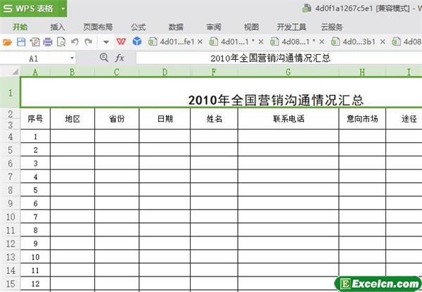Close the 4d0...3b1 document tab
The image size is (422, 292).
(383, 42)
